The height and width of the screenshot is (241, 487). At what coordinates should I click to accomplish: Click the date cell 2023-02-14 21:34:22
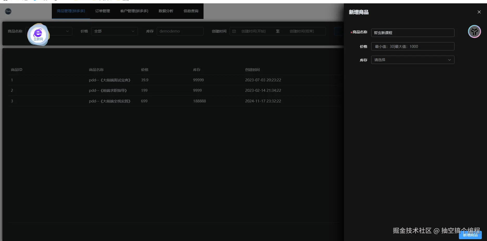pyautogui.click(x=263, y=90)
